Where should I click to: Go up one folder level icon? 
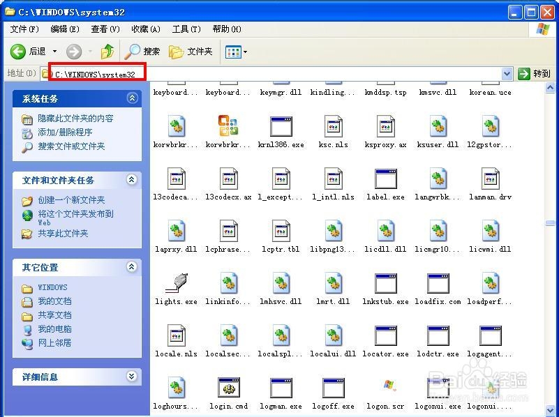pos(107,52)
